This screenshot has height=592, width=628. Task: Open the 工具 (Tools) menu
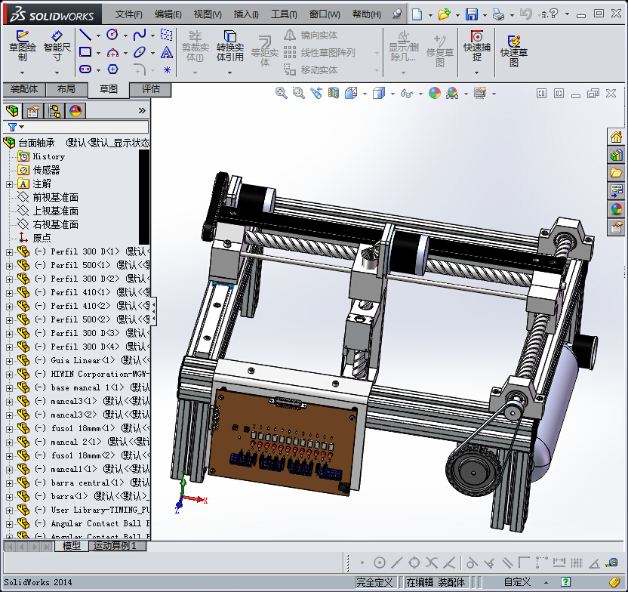tap(284, 14)
